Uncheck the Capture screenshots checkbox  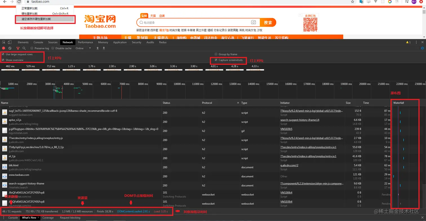point(216,60)
